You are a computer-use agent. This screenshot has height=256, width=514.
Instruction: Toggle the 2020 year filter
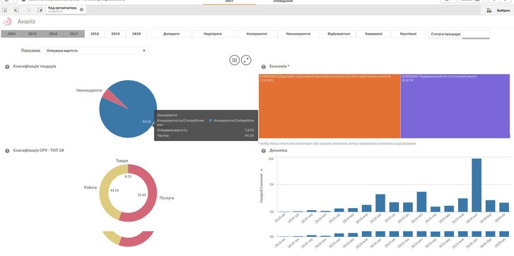136,34
